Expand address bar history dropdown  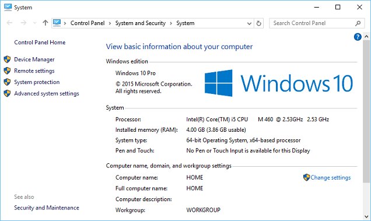pyautogui.click(x=249, y=23)
